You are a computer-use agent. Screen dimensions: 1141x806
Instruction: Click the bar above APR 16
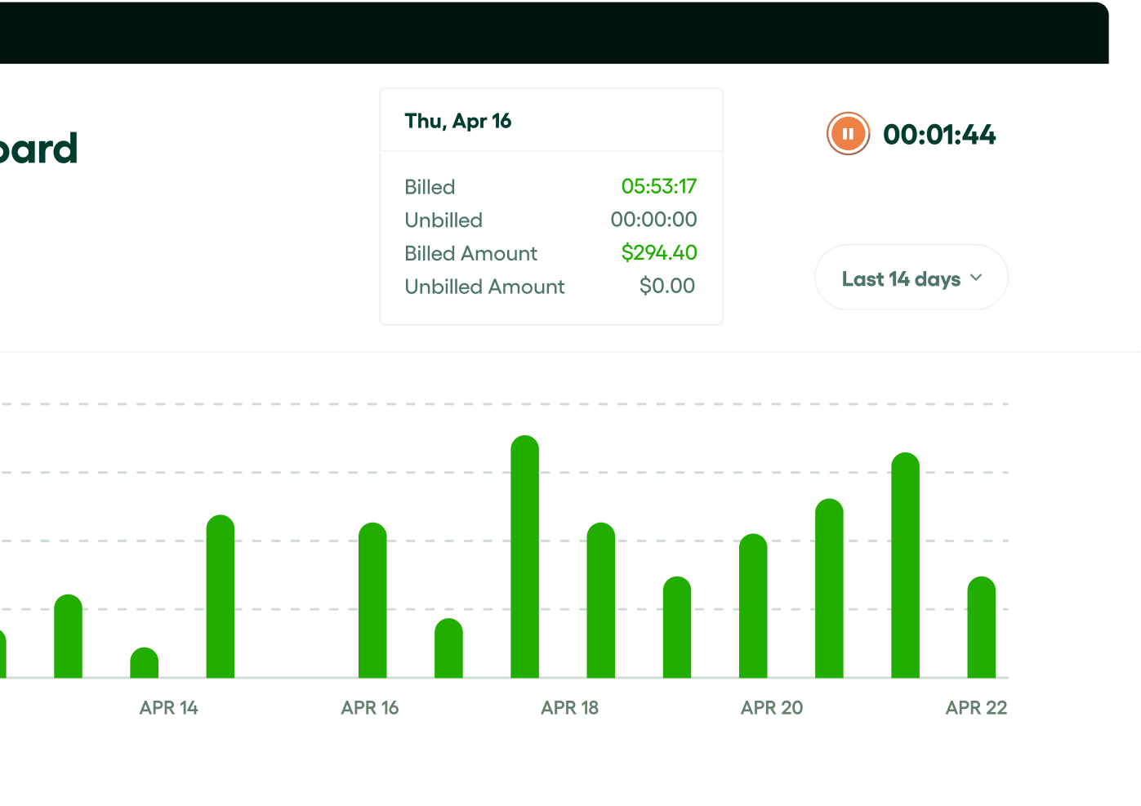click(372, 600)
